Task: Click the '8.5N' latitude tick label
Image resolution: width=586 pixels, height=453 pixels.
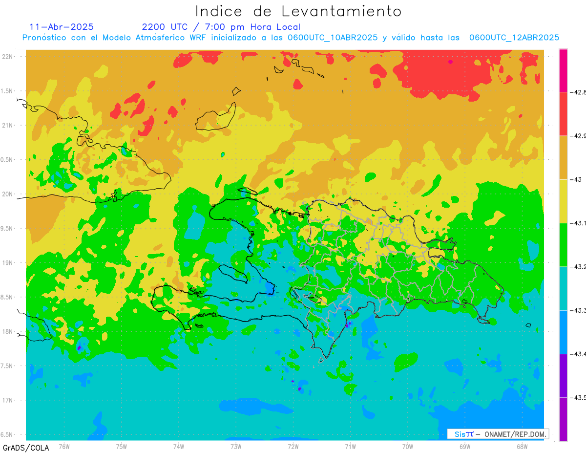Action: (7, 297)
